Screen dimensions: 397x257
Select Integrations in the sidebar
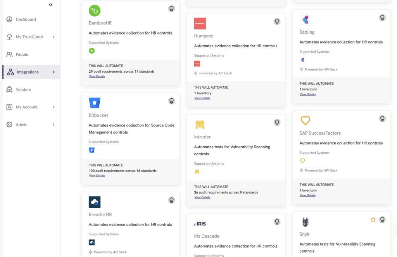coord(31,72)
